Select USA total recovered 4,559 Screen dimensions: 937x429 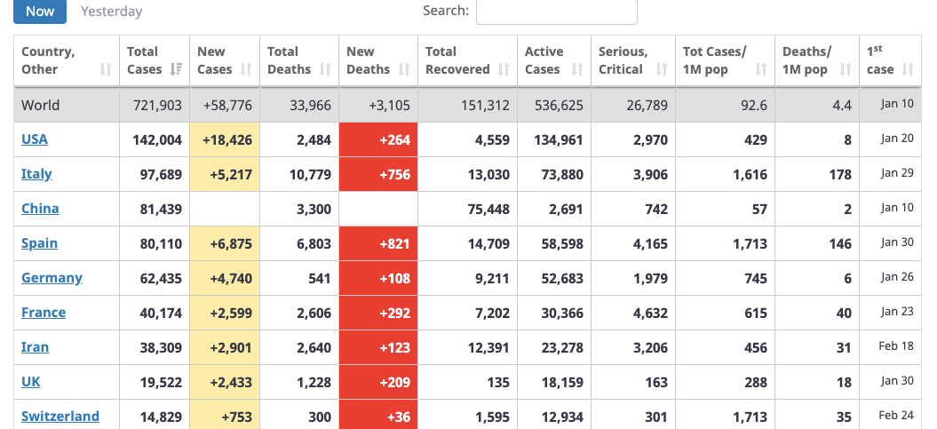click(x=492, y=139)
